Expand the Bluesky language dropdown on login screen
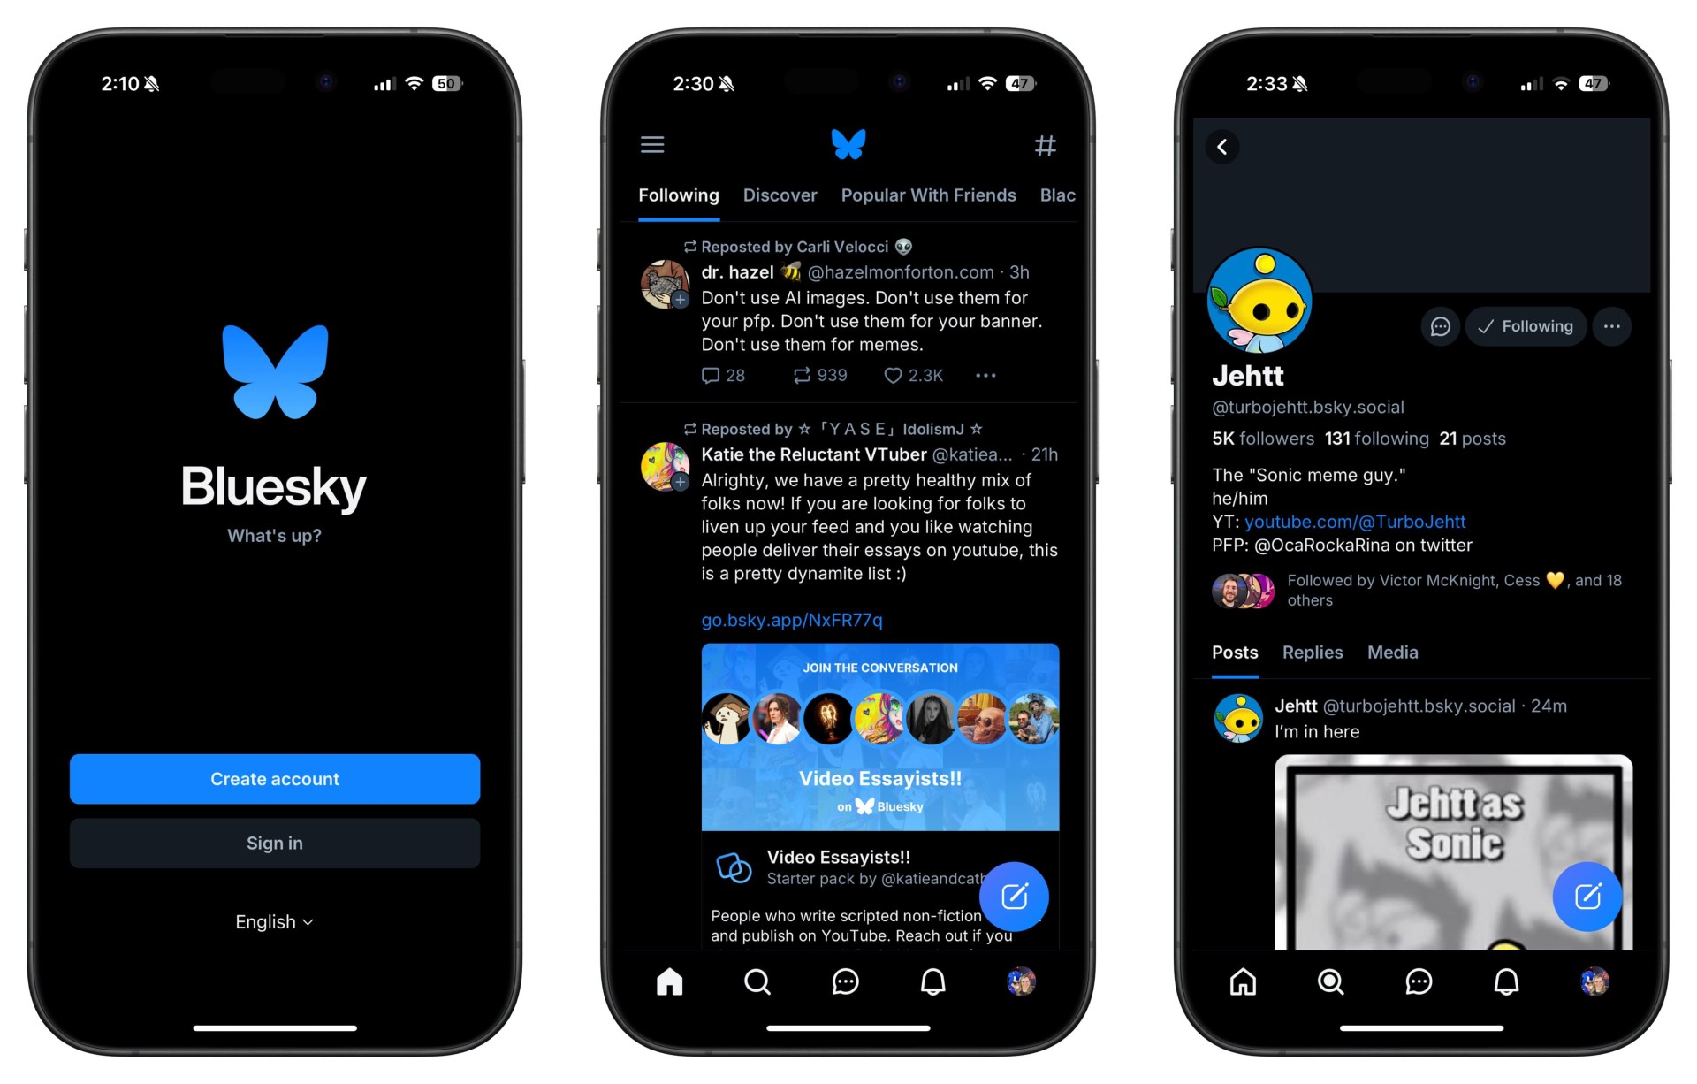This screenshot has height=1084, width=1697. [275, 920]
